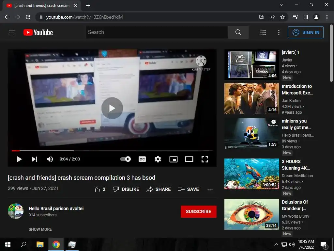The height and width of the screenshot is (251, 334).
Task: Click the SHARE button
Action: coord(159,189)
